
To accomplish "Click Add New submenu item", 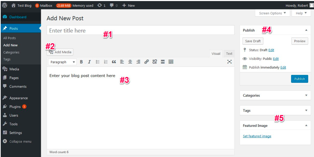I will (11, 45).
